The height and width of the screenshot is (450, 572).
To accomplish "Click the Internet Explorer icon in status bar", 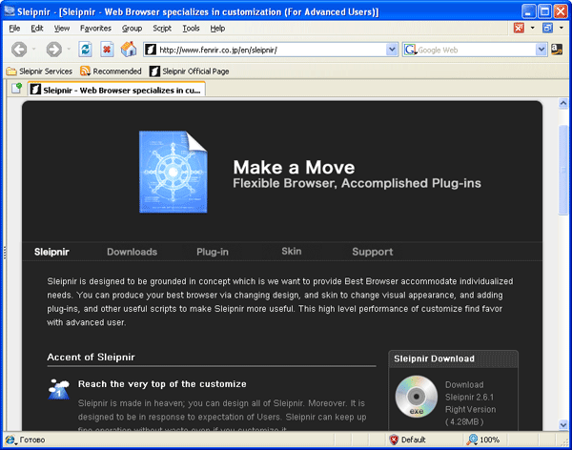I will [x=10, y=440].
